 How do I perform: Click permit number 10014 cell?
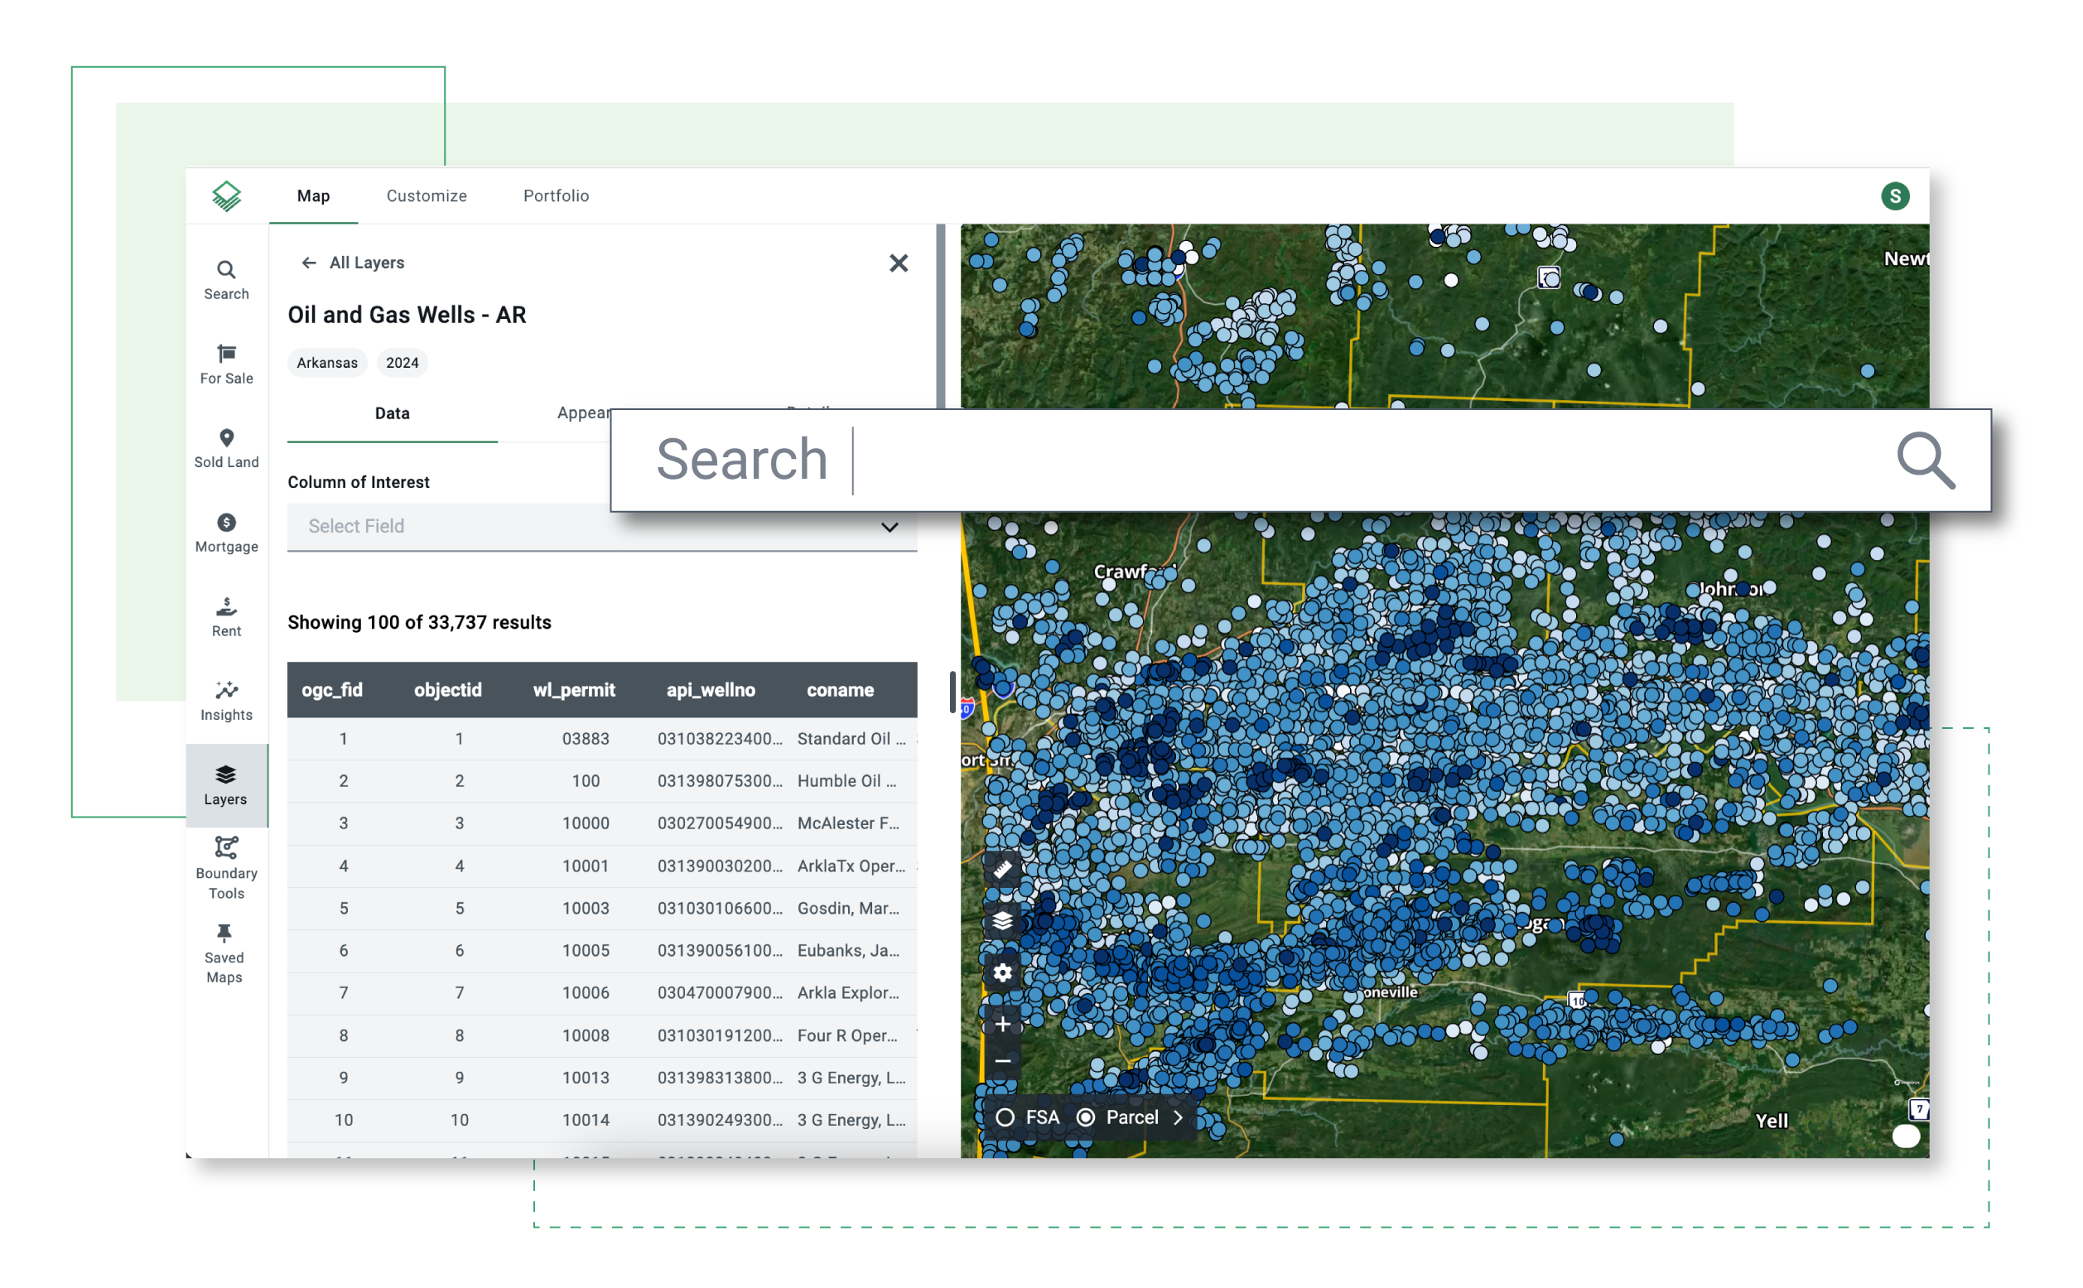tap(586, 1120)
